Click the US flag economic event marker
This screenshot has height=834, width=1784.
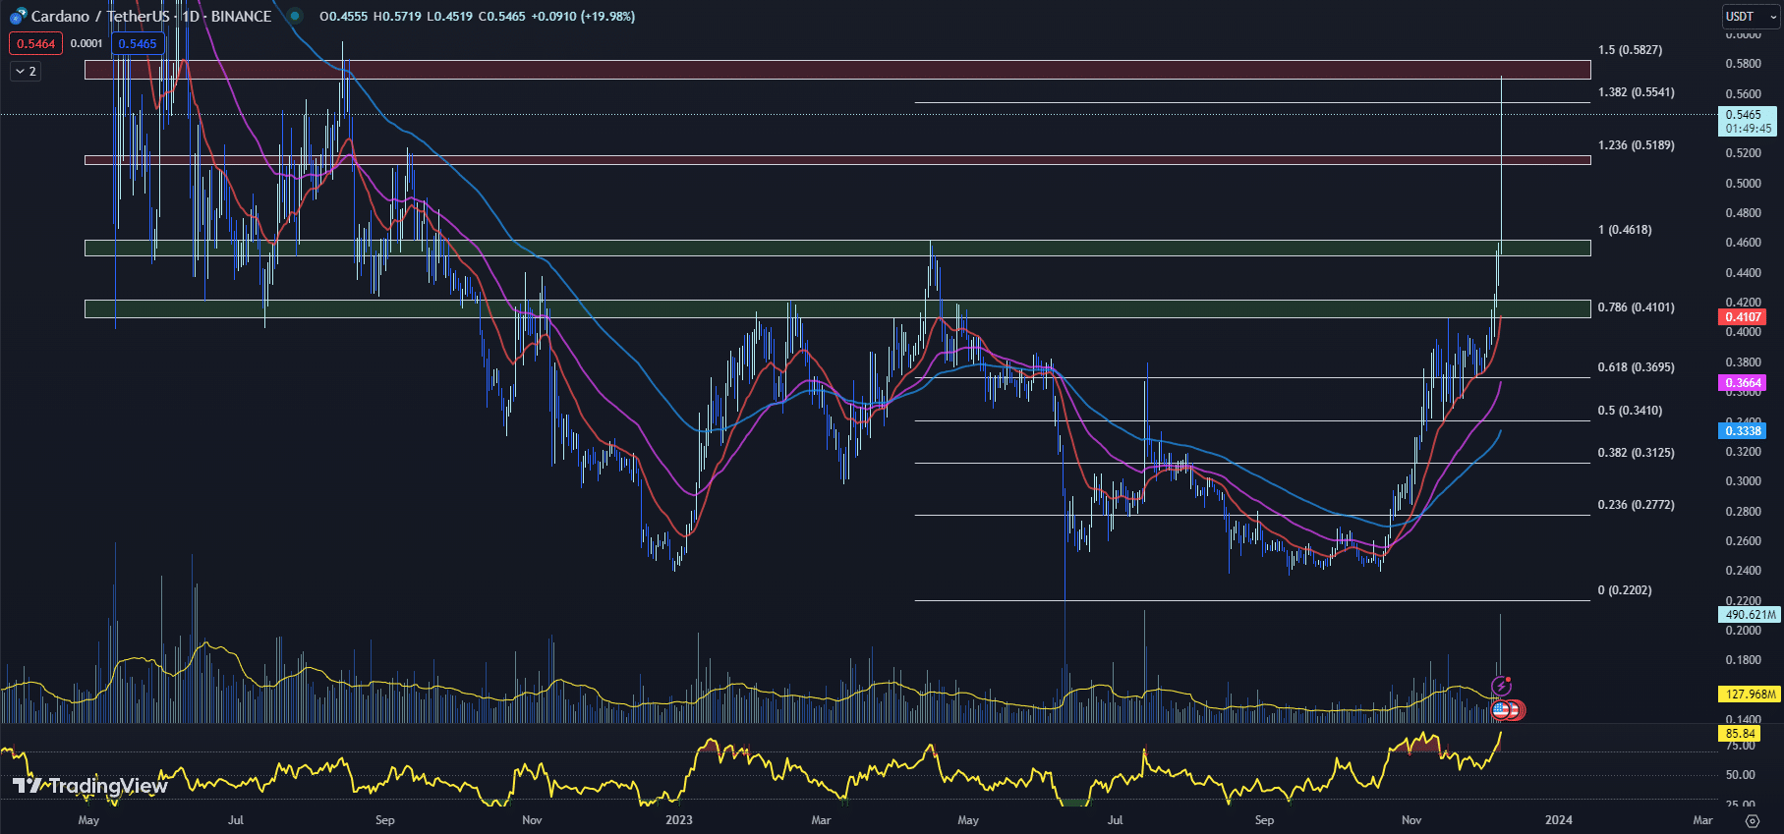[x=1500, y=709]
